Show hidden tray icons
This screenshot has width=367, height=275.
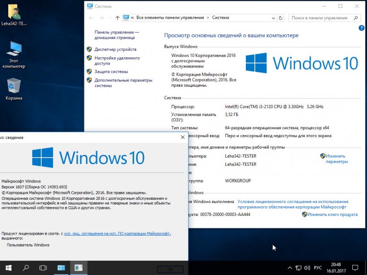290,268
